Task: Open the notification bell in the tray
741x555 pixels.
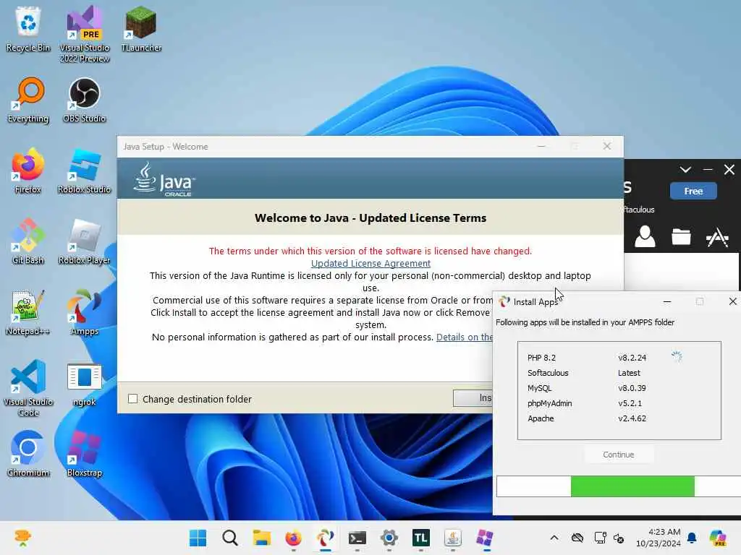Action: coord(692,538)
